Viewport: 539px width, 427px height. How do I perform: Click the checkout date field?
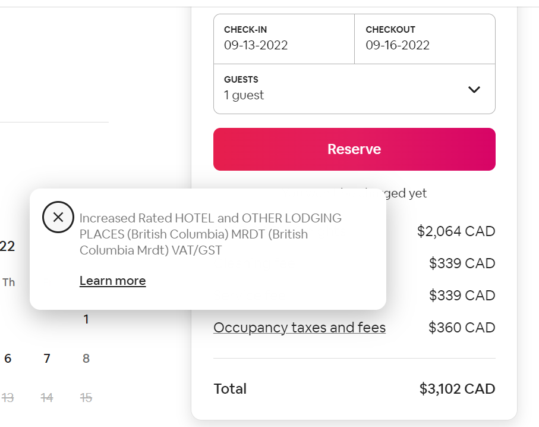[424, 39]
